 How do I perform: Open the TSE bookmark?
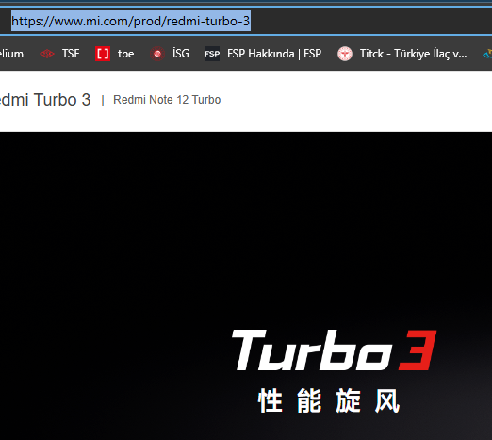click(59, 54)
